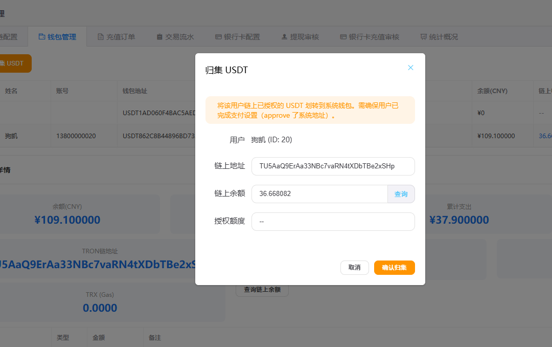Focus the 授权额度 input field

[333, 222]
